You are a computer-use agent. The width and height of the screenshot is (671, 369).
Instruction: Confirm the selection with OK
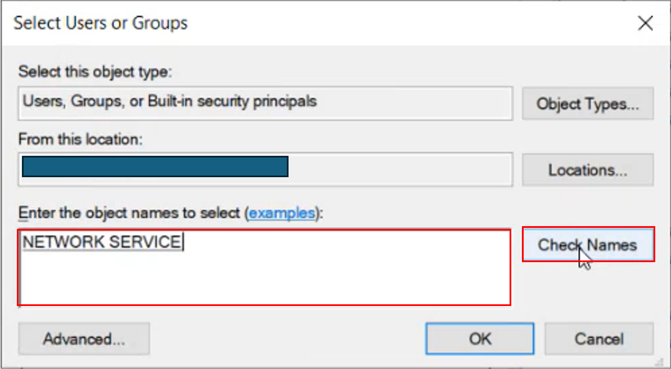(x=480, y=339)
